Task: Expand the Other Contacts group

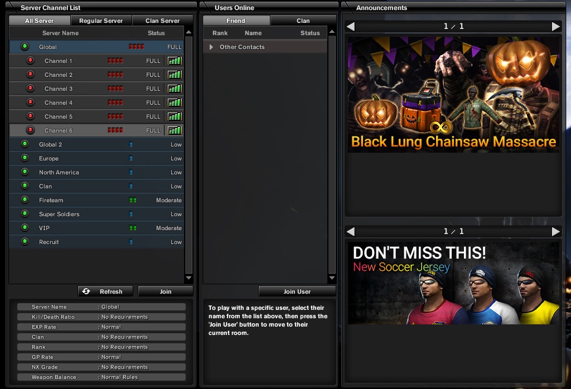Action: (x=211, y=47)
